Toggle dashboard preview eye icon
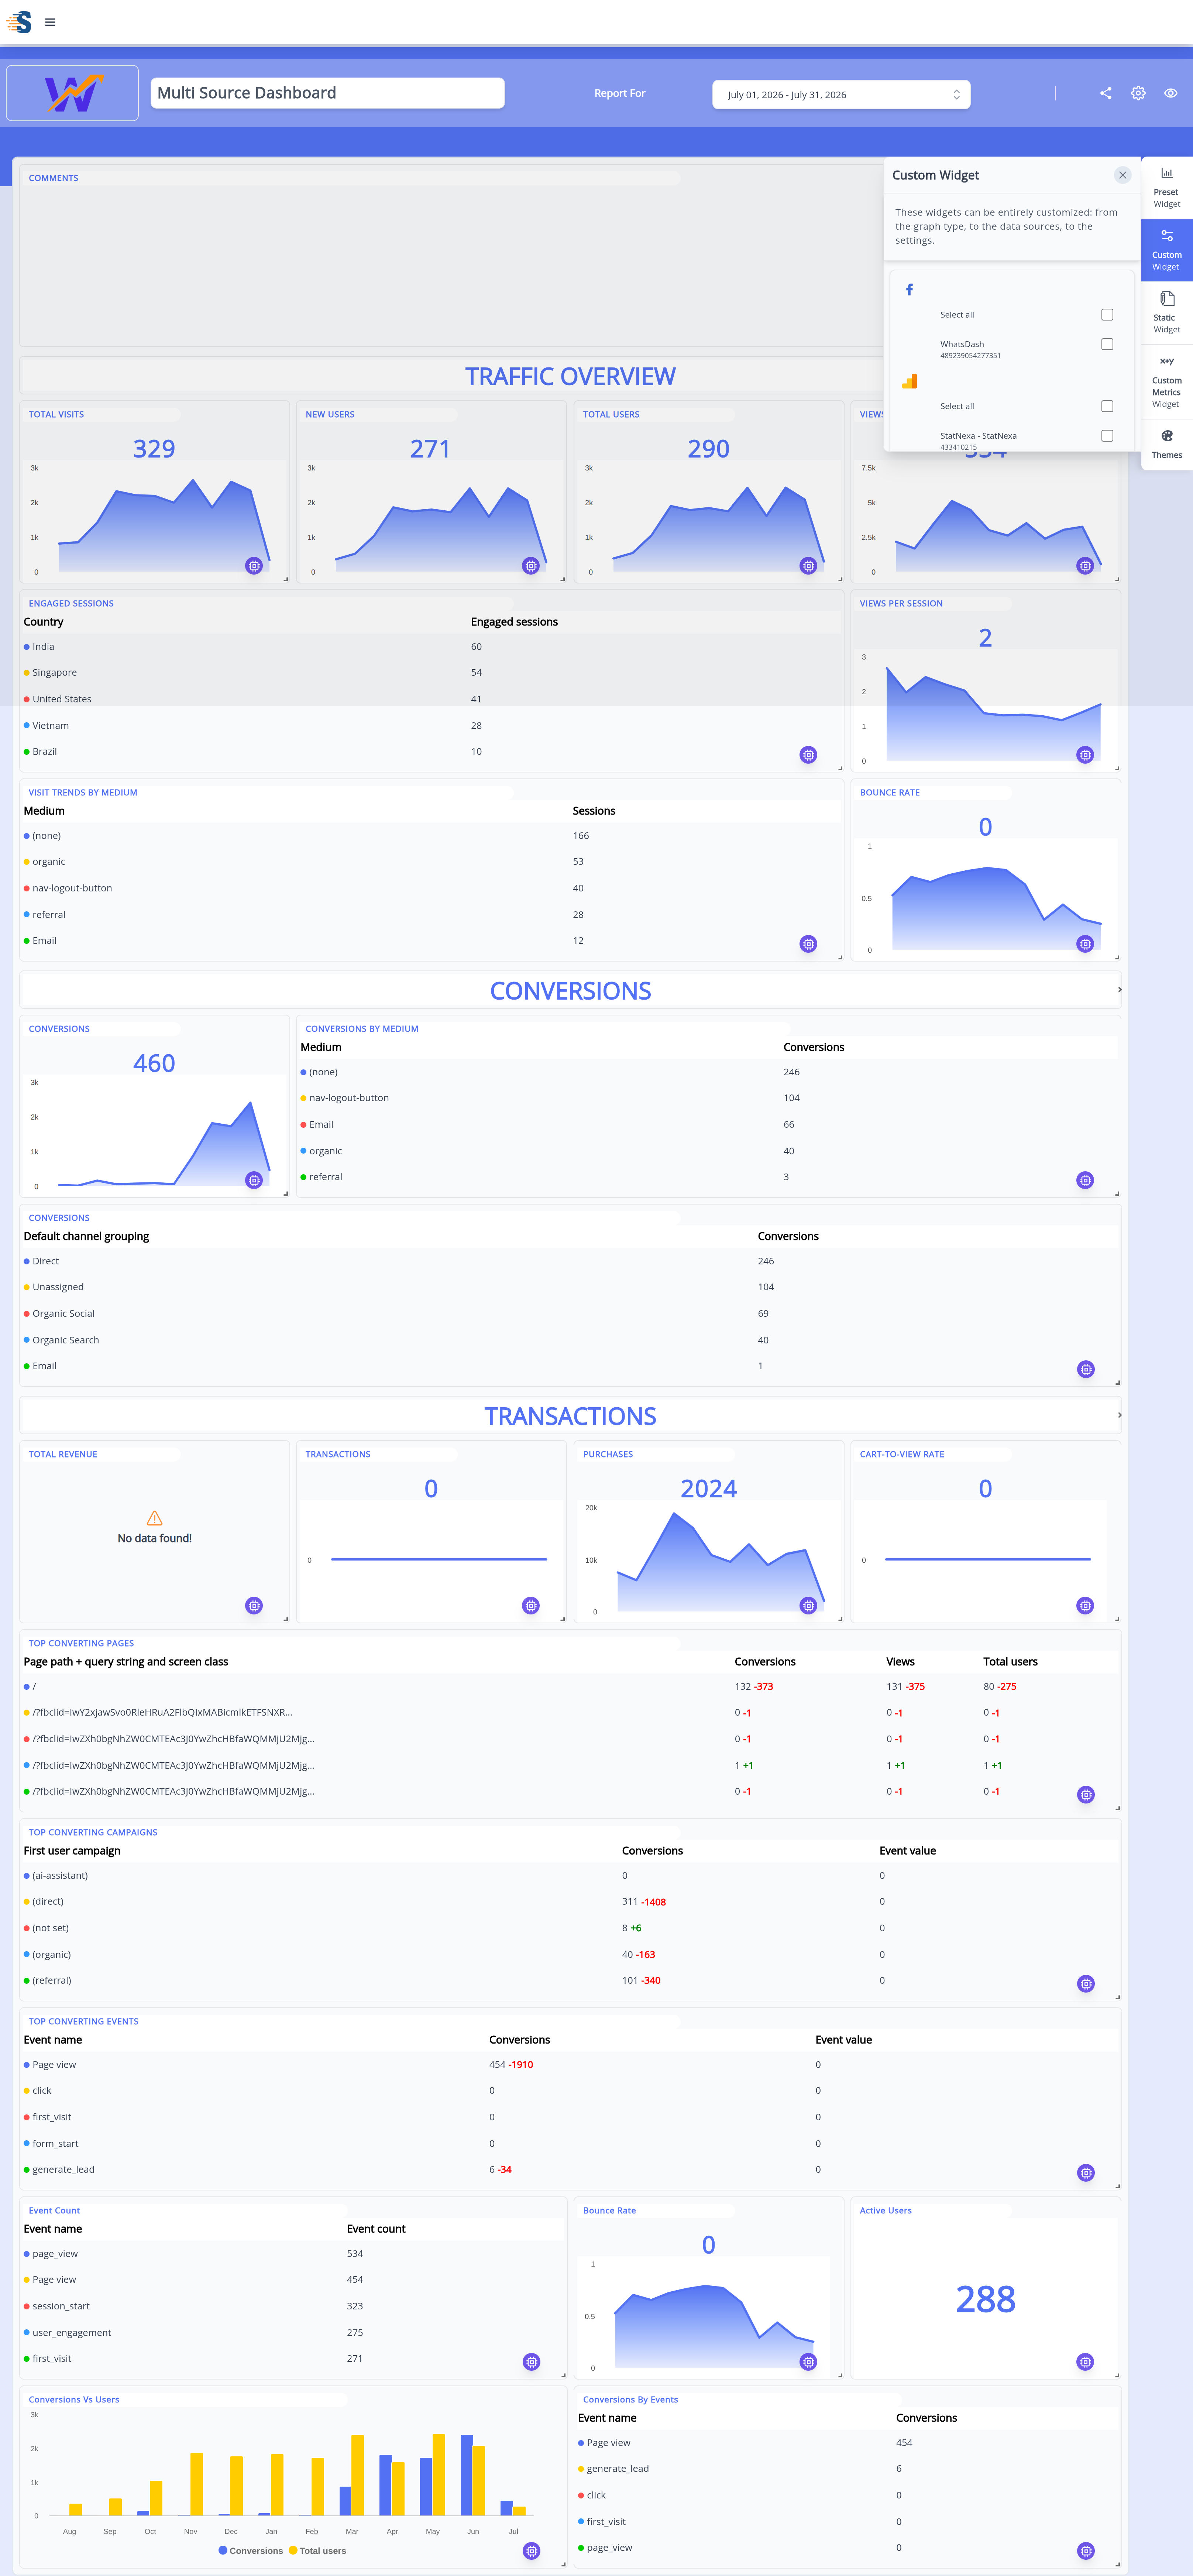The height and width of the screenshot is (2576, 1193). [1170, 93]
